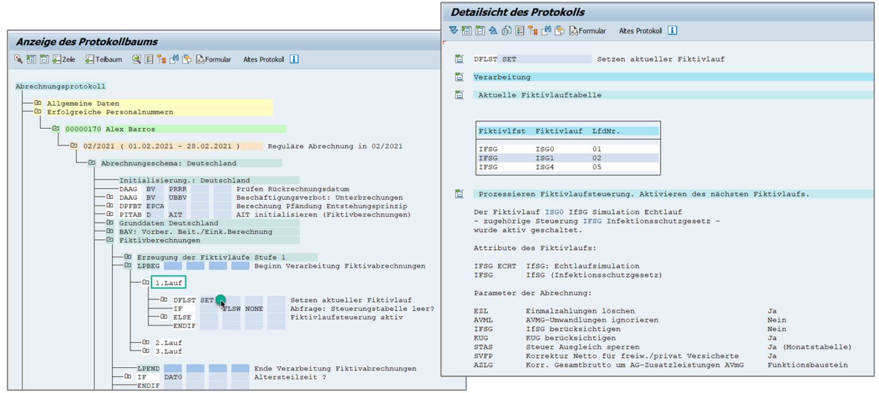
Task: Open Altes Protokoll in the Detailsicht window
Action: point(640,30)
